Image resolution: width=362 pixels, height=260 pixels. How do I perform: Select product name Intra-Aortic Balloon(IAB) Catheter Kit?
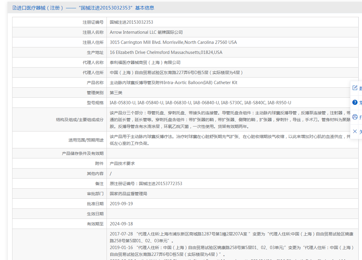tap(201, 83)
